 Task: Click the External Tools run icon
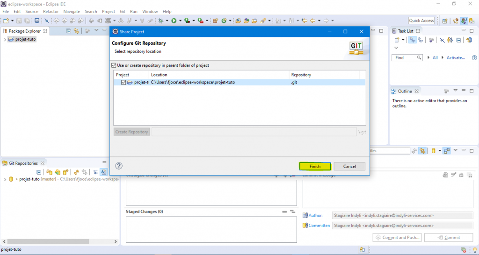(x=200, y=21)
